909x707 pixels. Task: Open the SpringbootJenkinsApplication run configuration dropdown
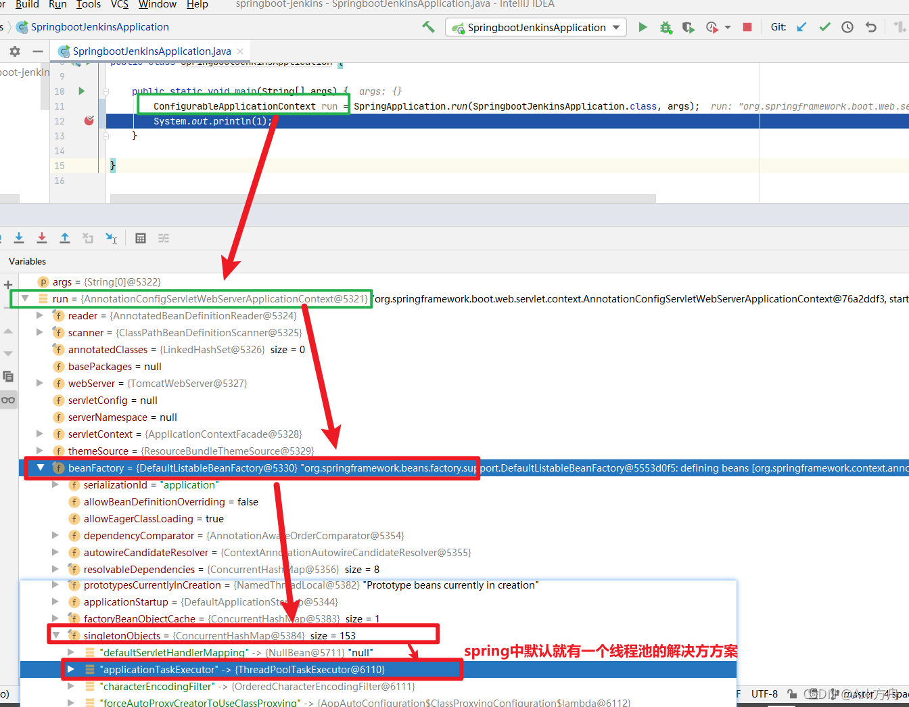click(536, 27)
